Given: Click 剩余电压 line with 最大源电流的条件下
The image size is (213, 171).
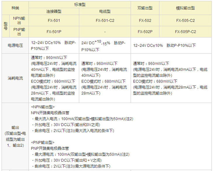Looking at the screenshot, I should [x=71, y=166].
